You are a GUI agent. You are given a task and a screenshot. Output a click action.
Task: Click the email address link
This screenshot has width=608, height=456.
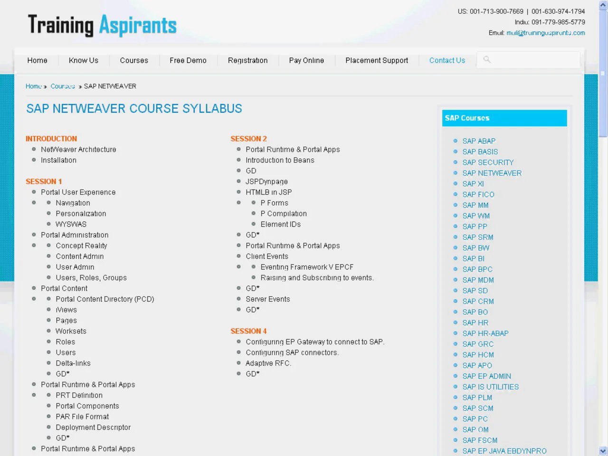coord(546,33)
